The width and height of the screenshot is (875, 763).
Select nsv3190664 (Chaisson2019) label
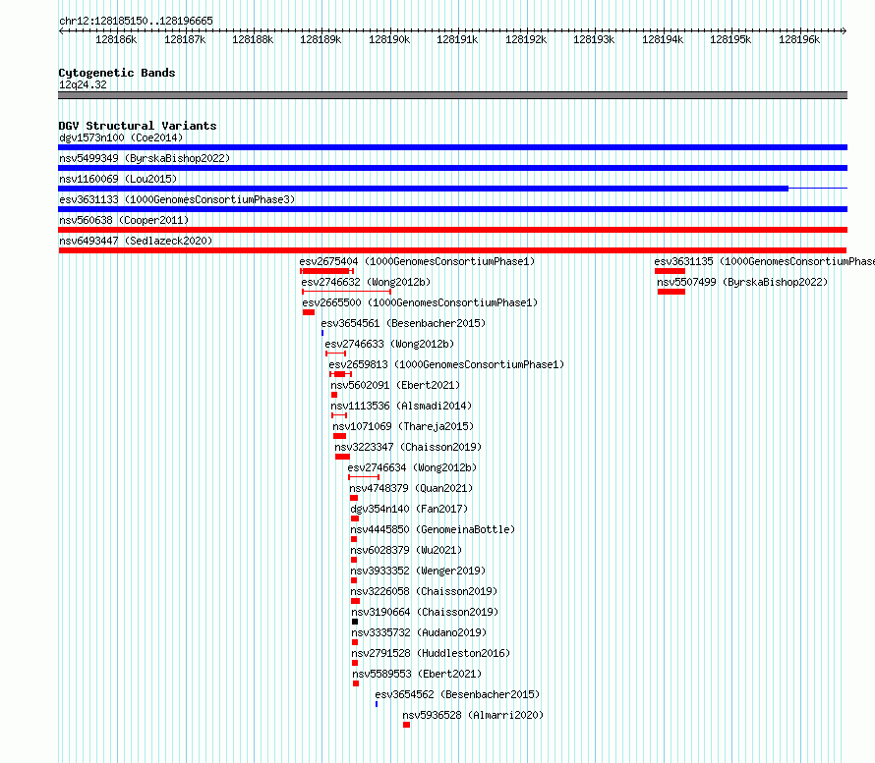(425, 612)
